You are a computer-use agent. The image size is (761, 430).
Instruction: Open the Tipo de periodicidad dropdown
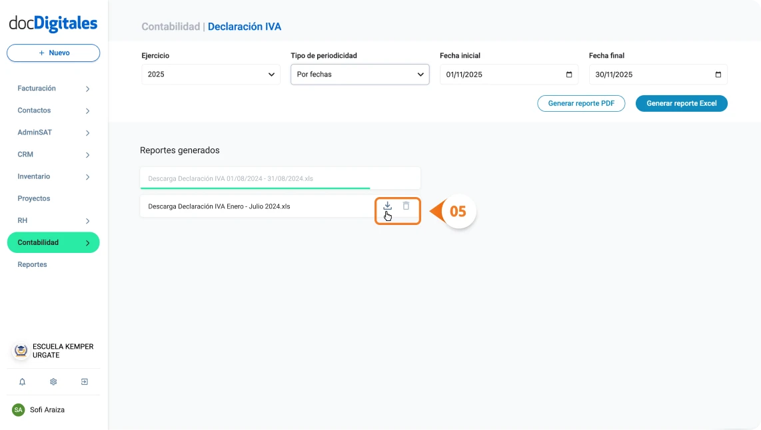[x=360, y=74]
